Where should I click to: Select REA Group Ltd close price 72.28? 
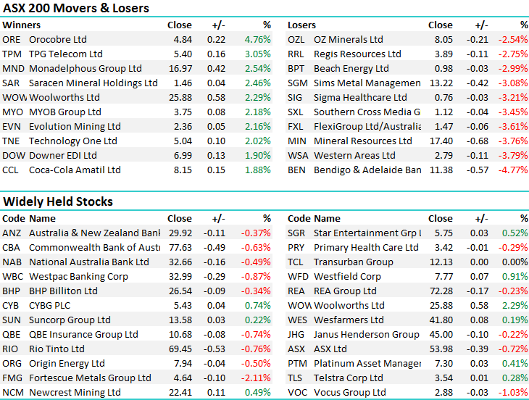(441, 291)
